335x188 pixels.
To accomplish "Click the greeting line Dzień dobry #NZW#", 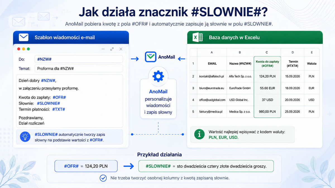I will tap(37, 80).
